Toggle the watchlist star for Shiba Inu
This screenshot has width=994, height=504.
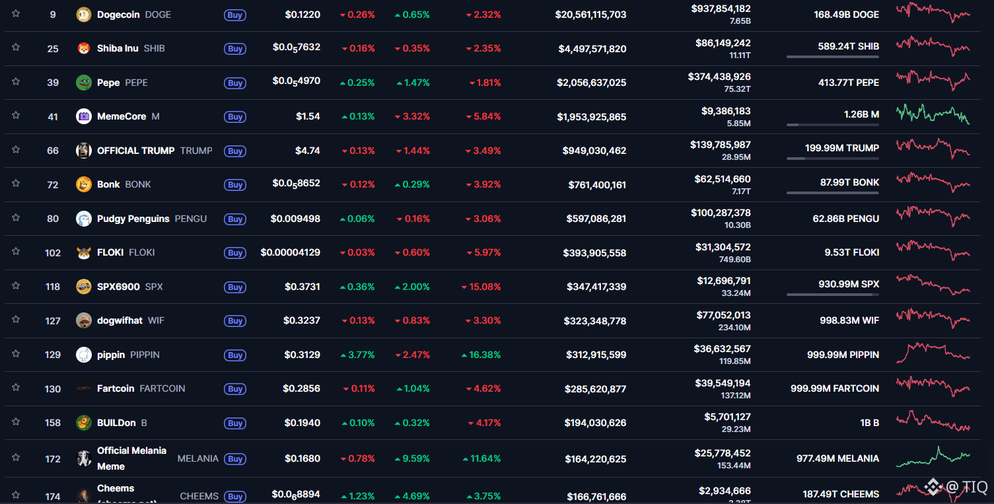(x=16, y=48)
